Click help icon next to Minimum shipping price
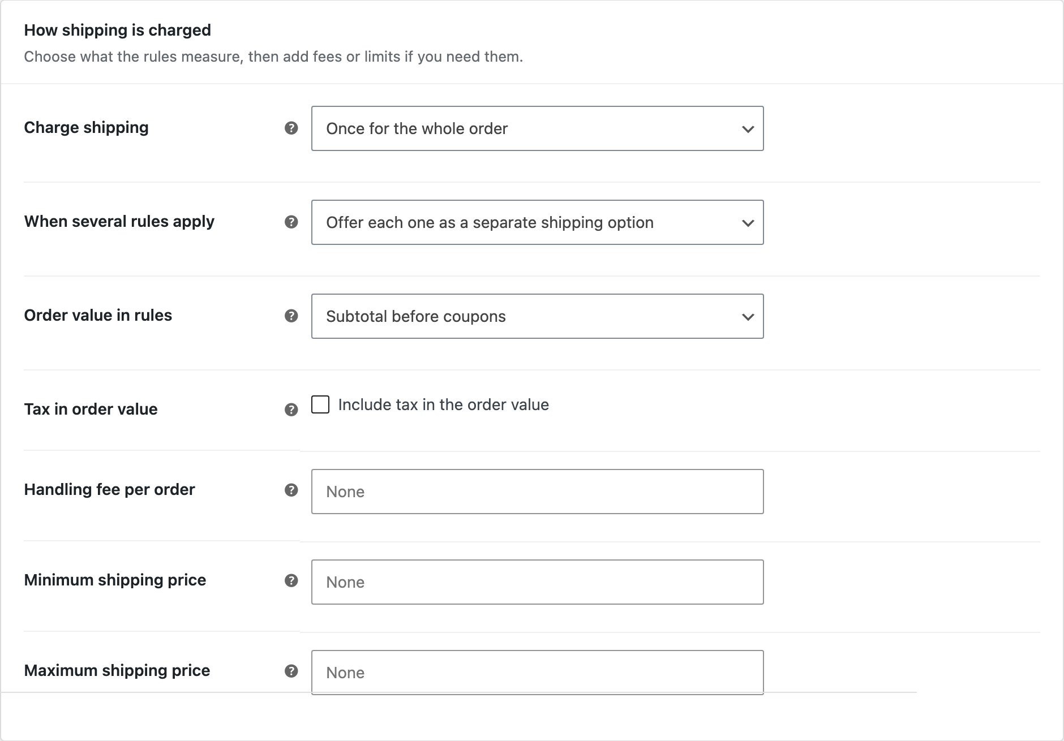The height and width of the screenshot is (741, 1064). click(x=291, y=580)
